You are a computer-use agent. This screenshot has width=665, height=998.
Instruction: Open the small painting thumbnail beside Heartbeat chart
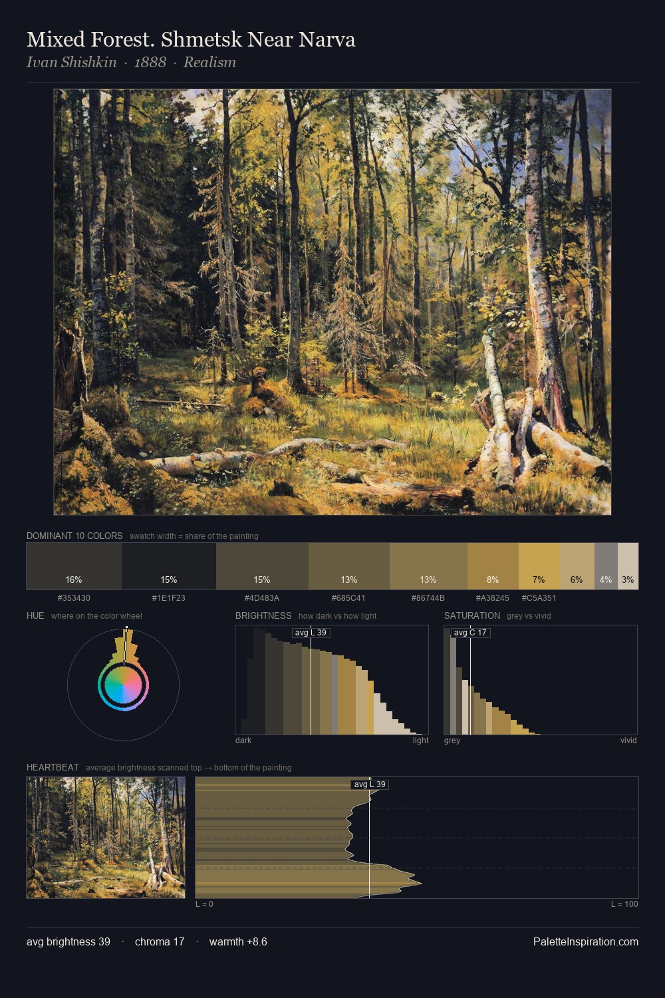coord(106,838)
